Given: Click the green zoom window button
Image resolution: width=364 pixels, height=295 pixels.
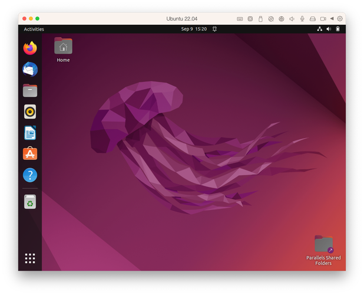Looking at the screenshot, I should [37, 19].
